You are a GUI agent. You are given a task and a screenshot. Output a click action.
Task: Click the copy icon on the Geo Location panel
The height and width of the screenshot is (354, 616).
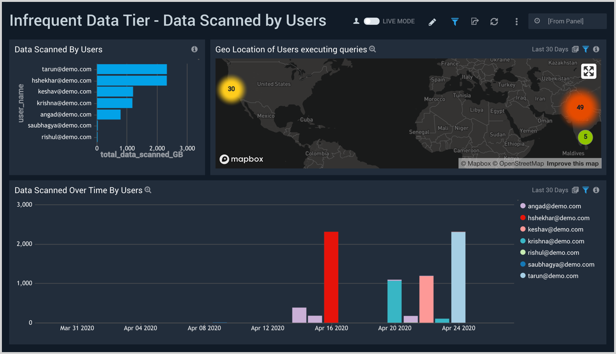tap(575, 49)
